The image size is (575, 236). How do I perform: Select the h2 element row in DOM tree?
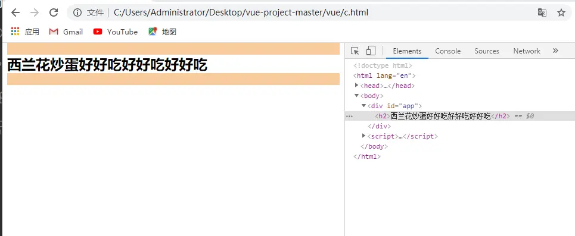coord(460,116)
